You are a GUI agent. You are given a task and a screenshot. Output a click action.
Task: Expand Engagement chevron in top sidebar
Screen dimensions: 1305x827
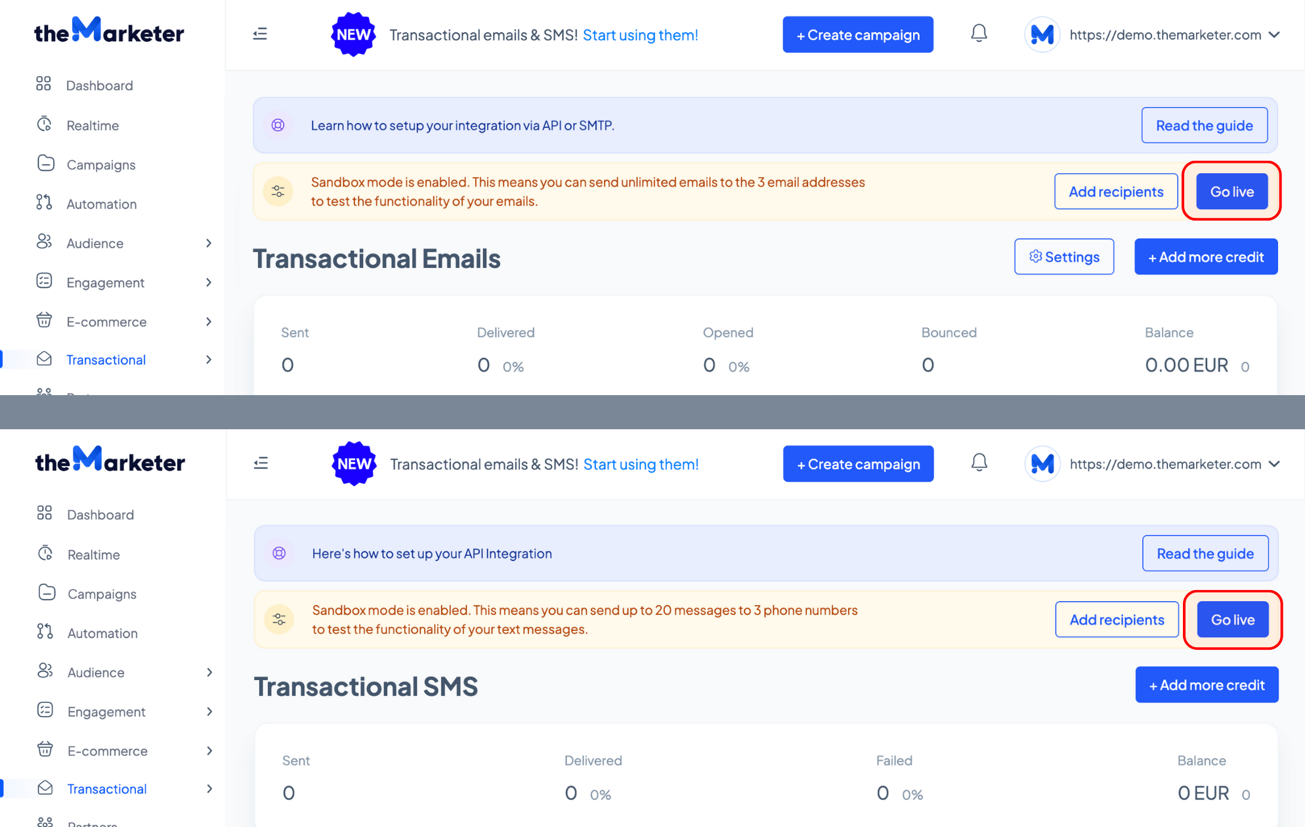click(x=209, y=283)
